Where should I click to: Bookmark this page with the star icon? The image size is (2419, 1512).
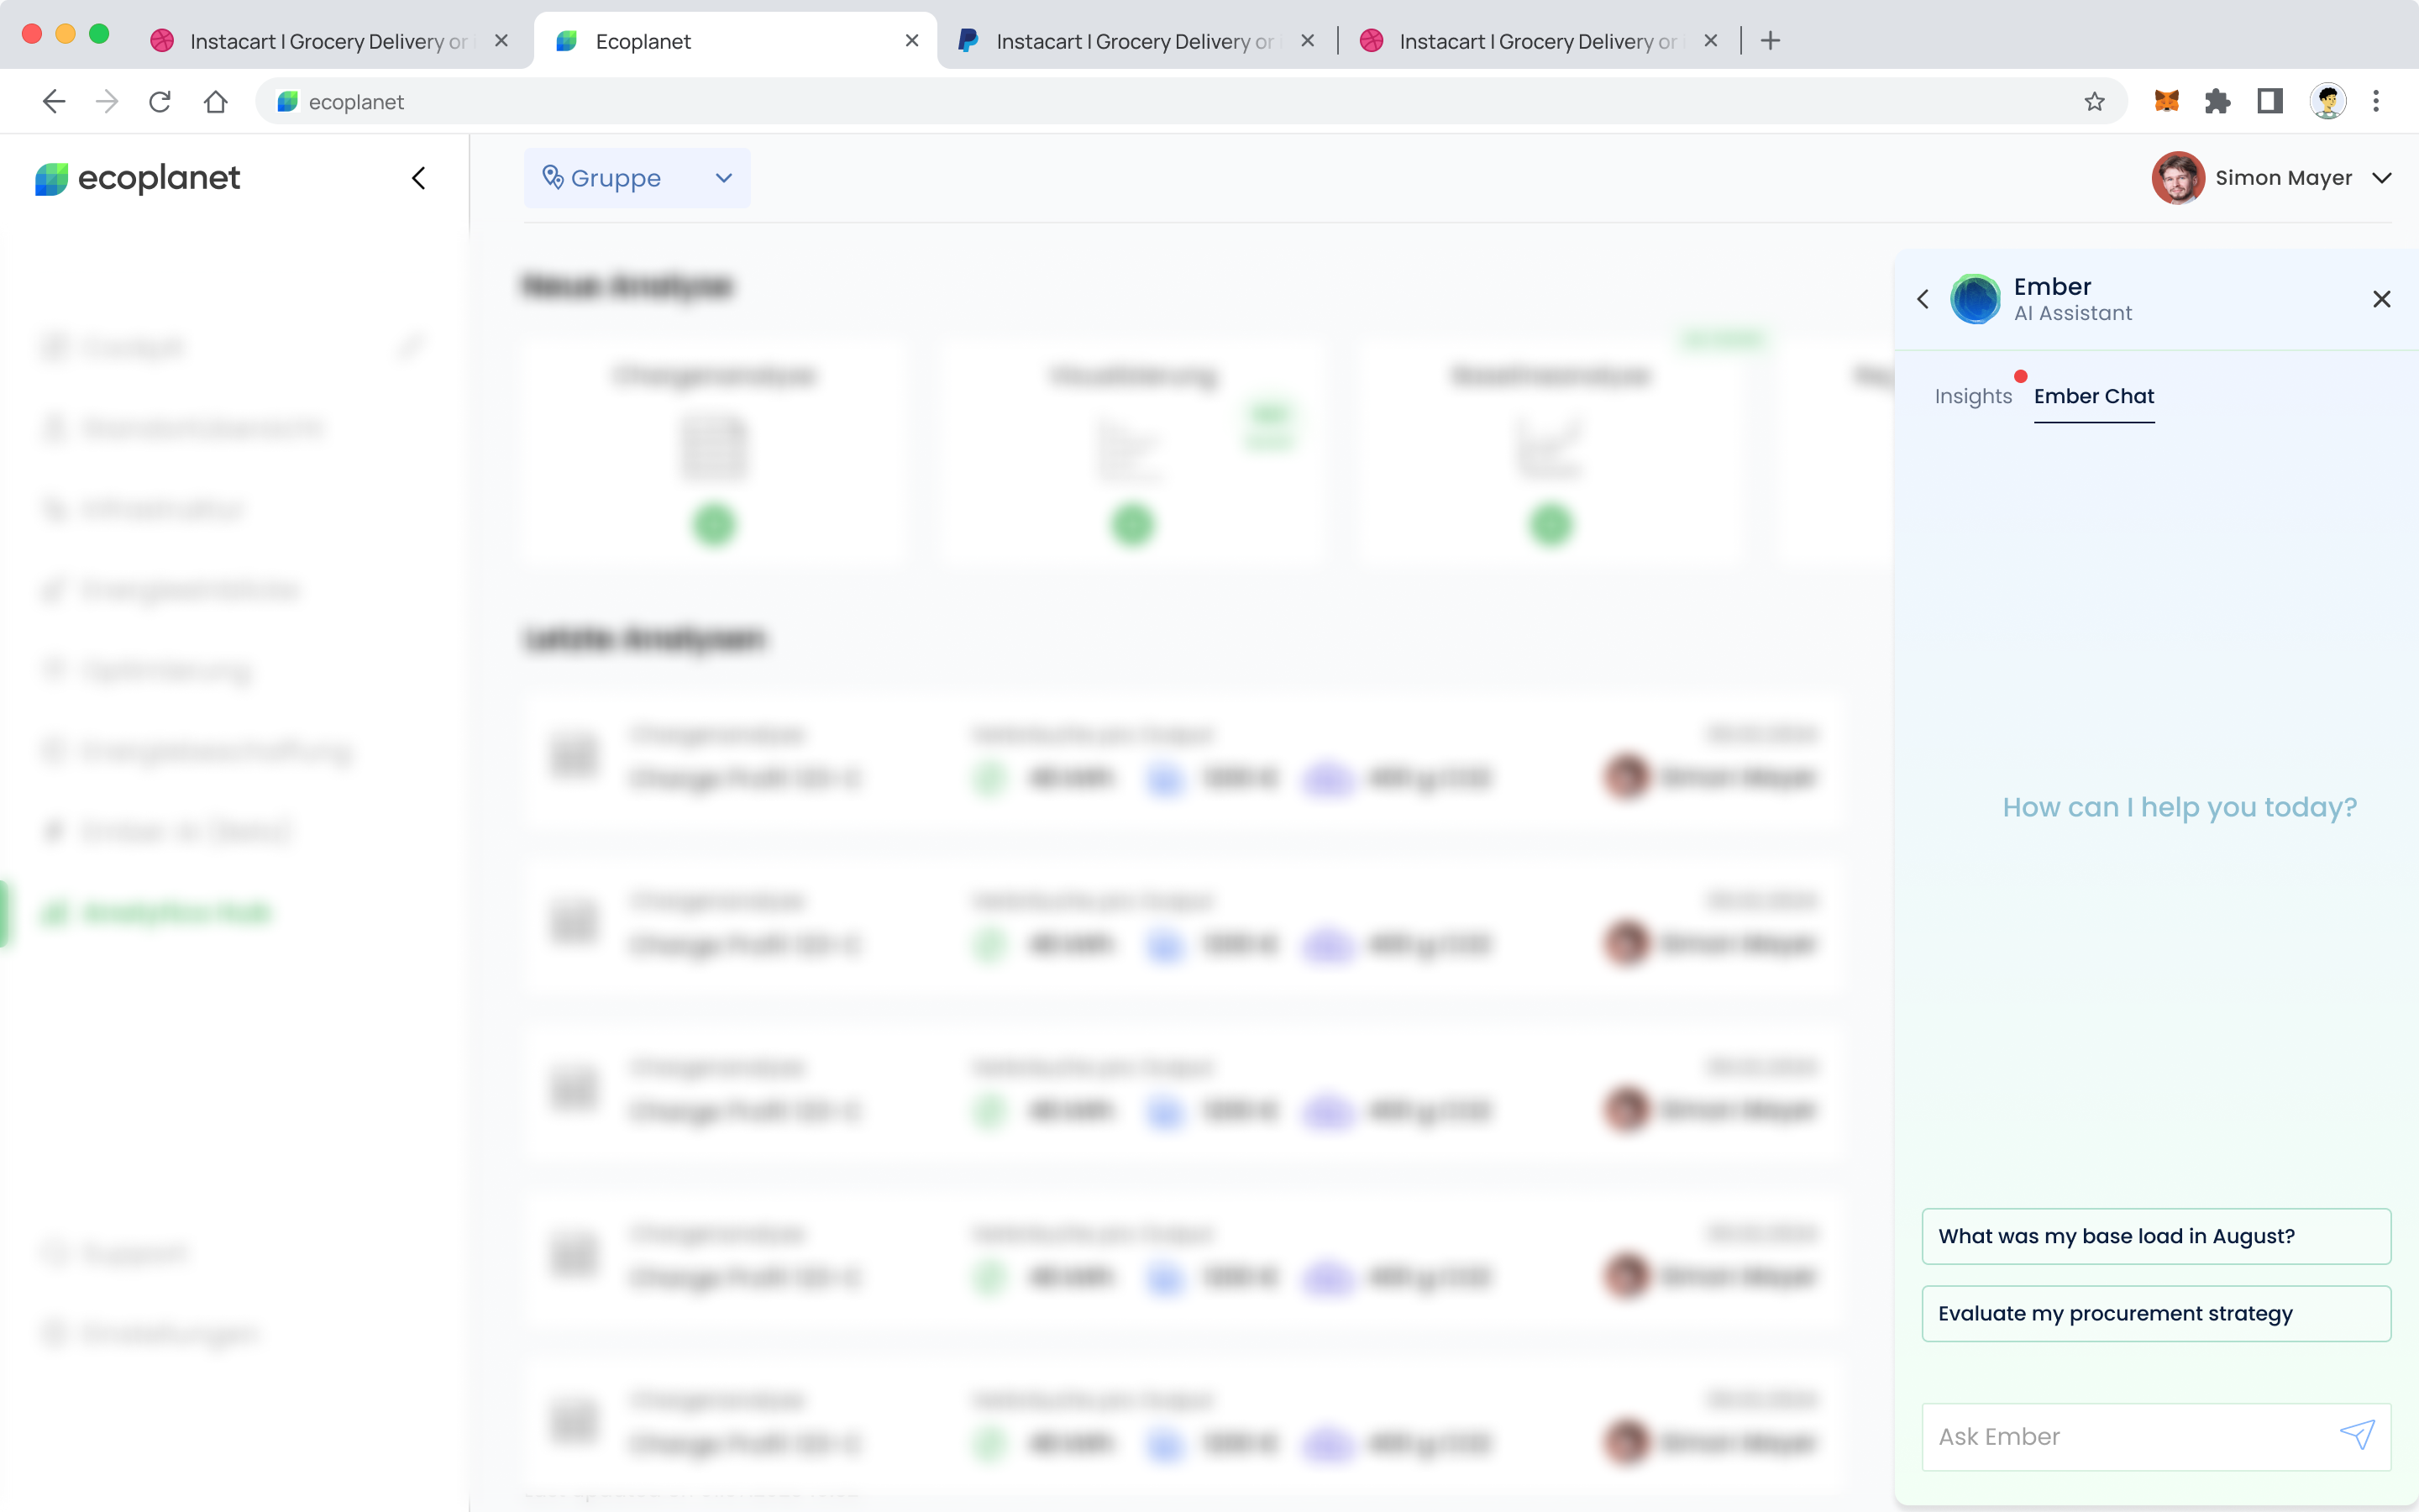2094,101
